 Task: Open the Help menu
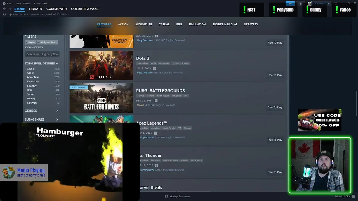46,3
